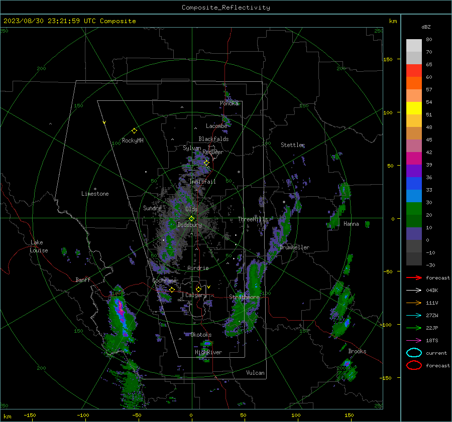Click the cyan current ellipse icon
Screen dimensions: 452x422
(x=414, y=353)
